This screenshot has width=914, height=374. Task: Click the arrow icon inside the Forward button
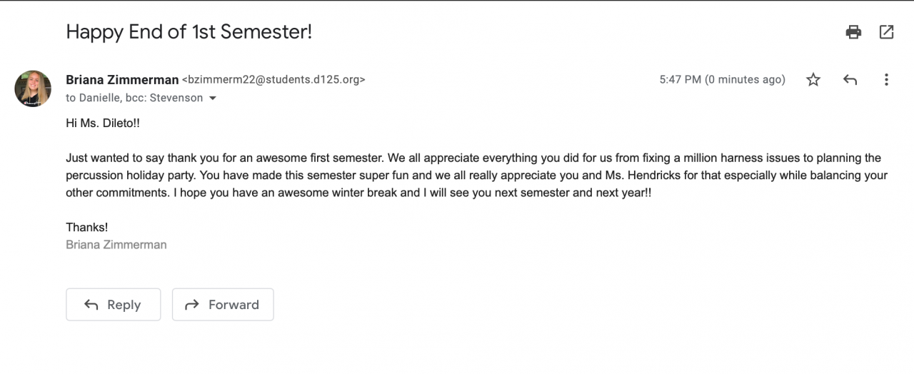tap(191, 305)
